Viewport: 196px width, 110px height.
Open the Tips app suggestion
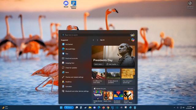point(65,54)
